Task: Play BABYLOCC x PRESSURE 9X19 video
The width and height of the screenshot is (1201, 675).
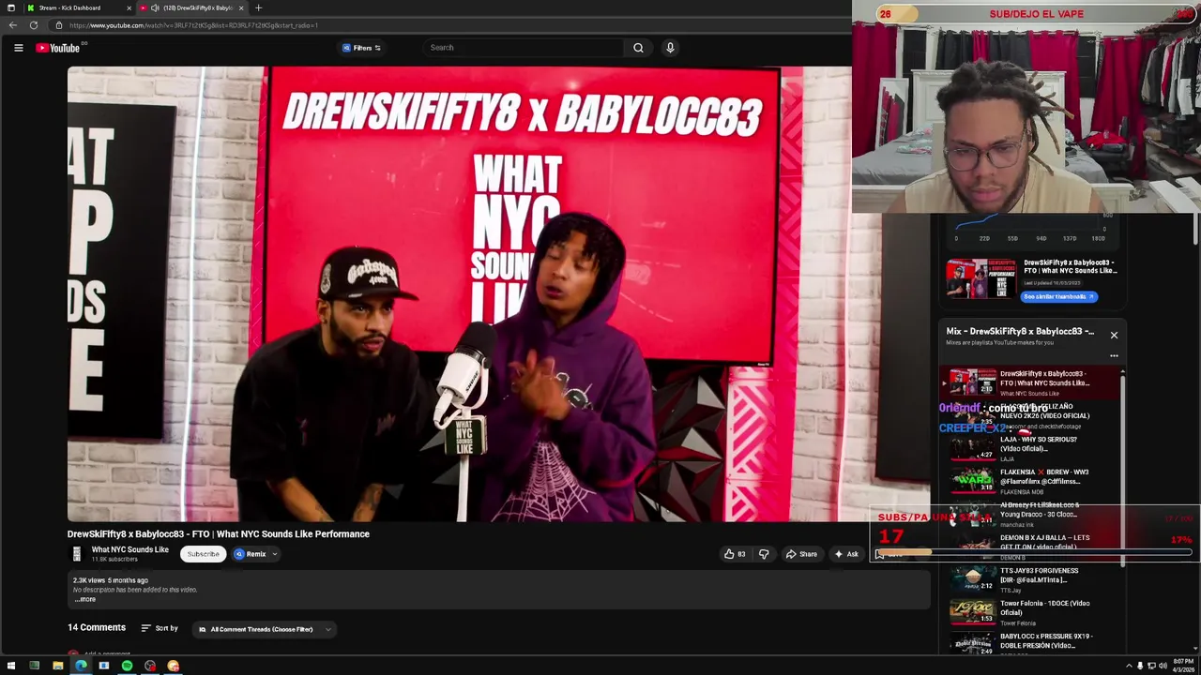Action: pyautogui.click(x=1030, y=642)
